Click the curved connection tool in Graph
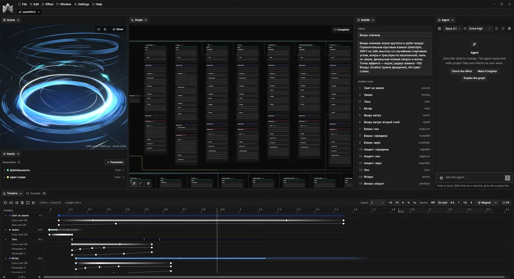 click(x=140, y=183)
